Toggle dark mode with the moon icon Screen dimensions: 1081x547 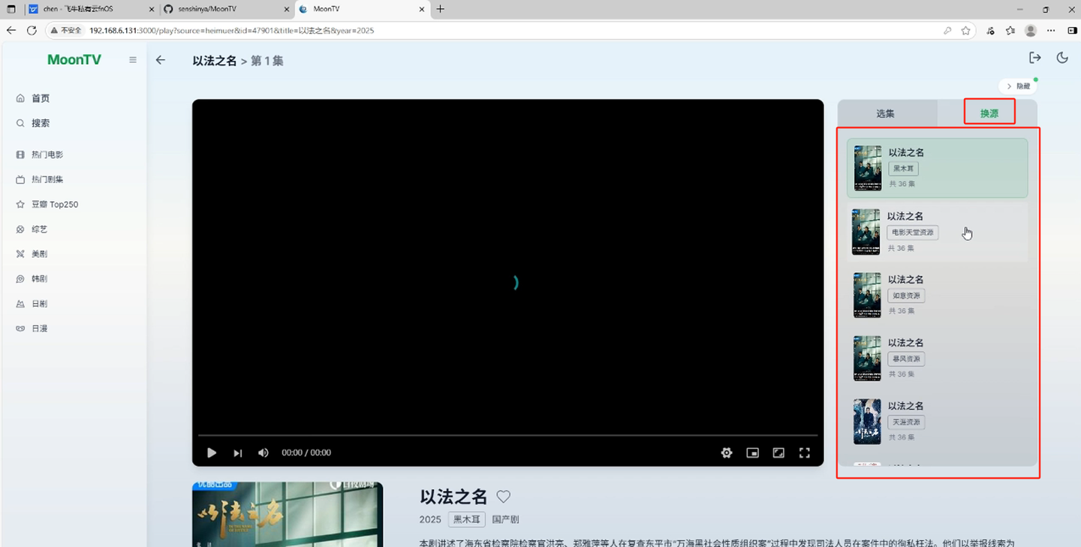click(x=1061, y=57)
